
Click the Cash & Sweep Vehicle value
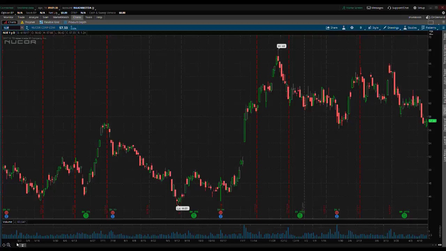tap(122, 13)
